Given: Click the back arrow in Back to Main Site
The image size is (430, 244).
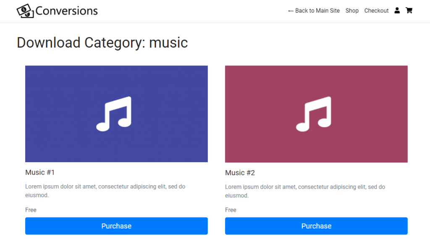Looking at the screenshot, I should click(291, 10).
